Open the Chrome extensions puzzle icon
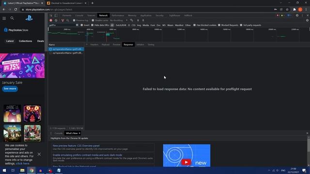Screen dimensions: 310x174 pos(294,10)
